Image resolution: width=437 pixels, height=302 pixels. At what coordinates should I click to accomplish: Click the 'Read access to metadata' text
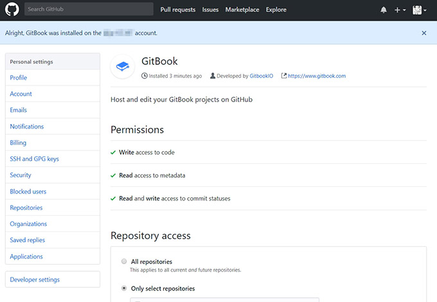click(x=152, y=175)
